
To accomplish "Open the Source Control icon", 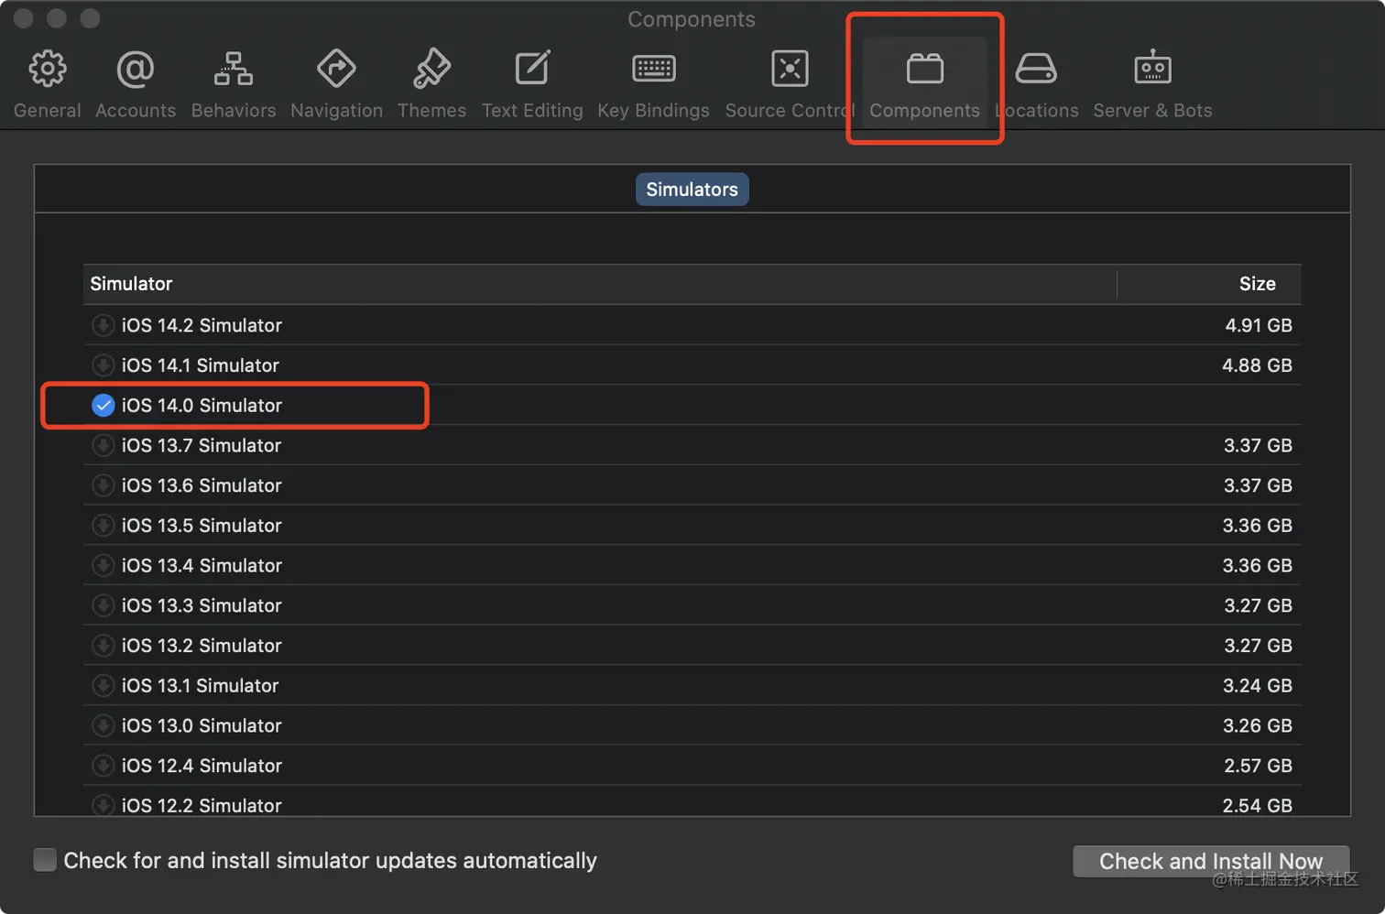I will pyautogui.click(x=790, y=69).
